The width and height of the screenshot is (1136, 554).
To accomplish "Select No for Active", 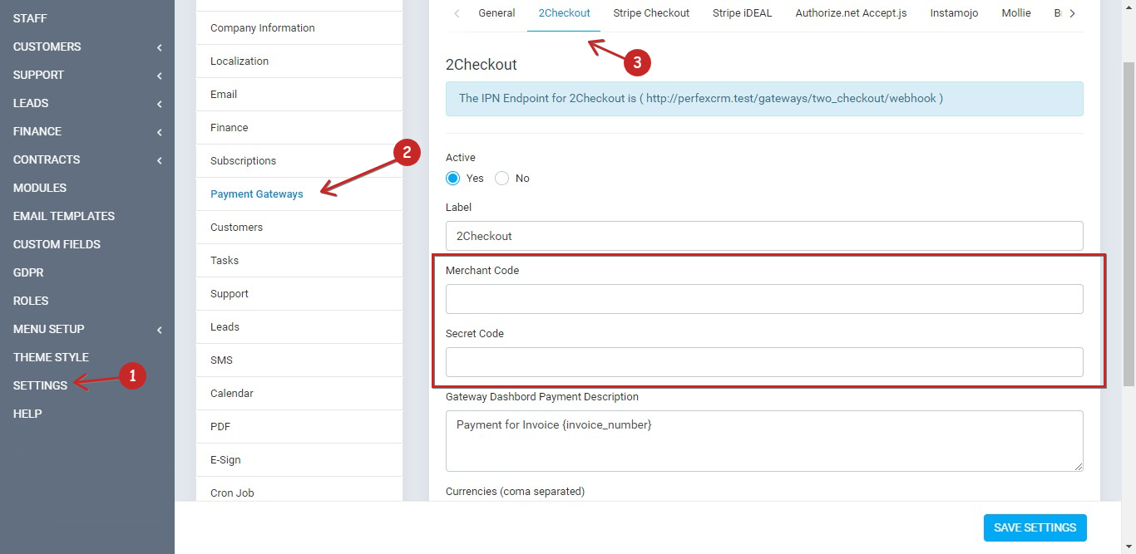I will 501,179.
